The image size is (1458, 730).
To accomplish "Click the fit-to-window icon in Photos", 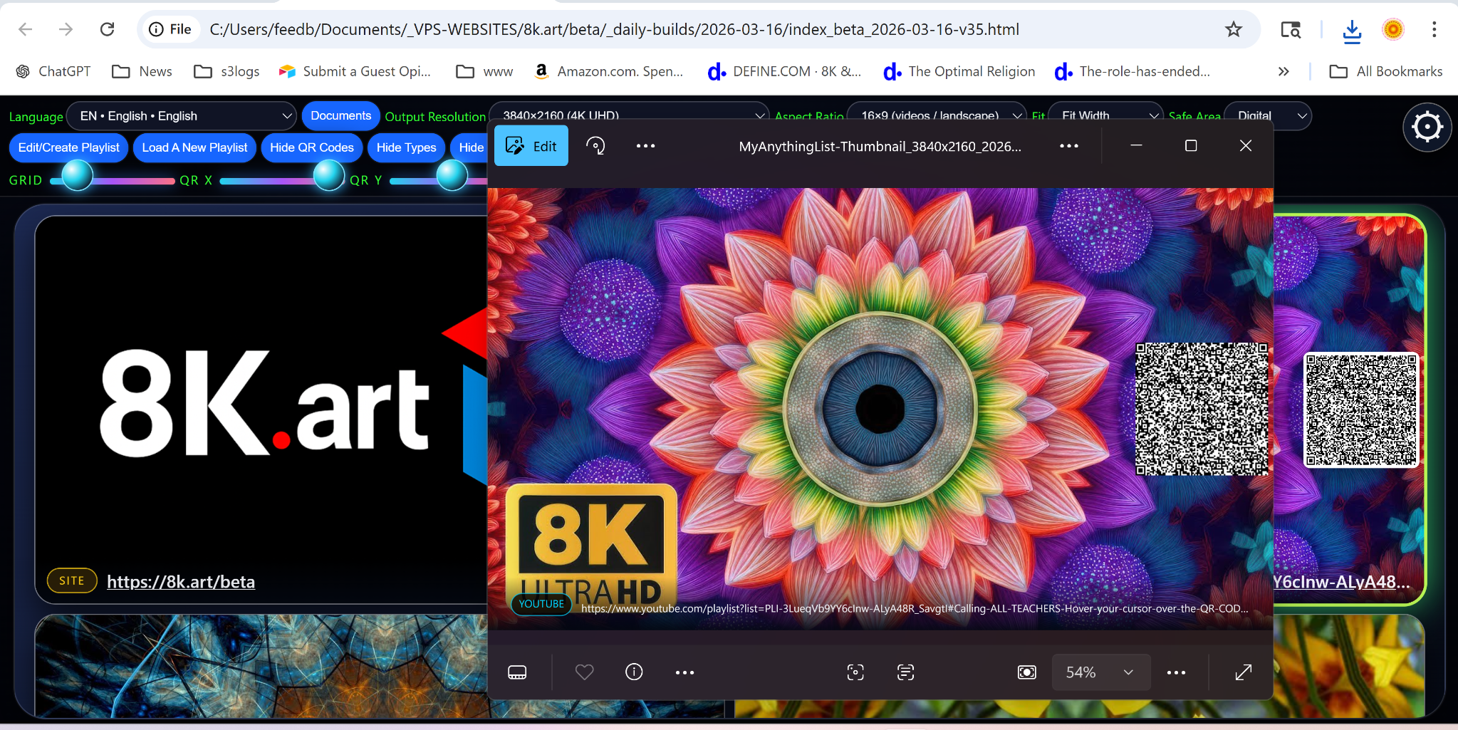I will click(x=1027, y=672).
